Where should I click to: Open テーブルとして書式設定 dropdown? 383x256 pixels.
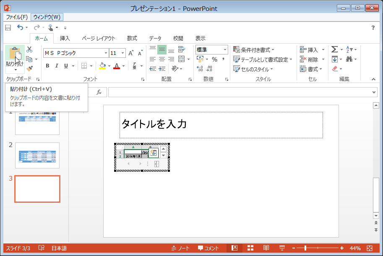point(263,59)
